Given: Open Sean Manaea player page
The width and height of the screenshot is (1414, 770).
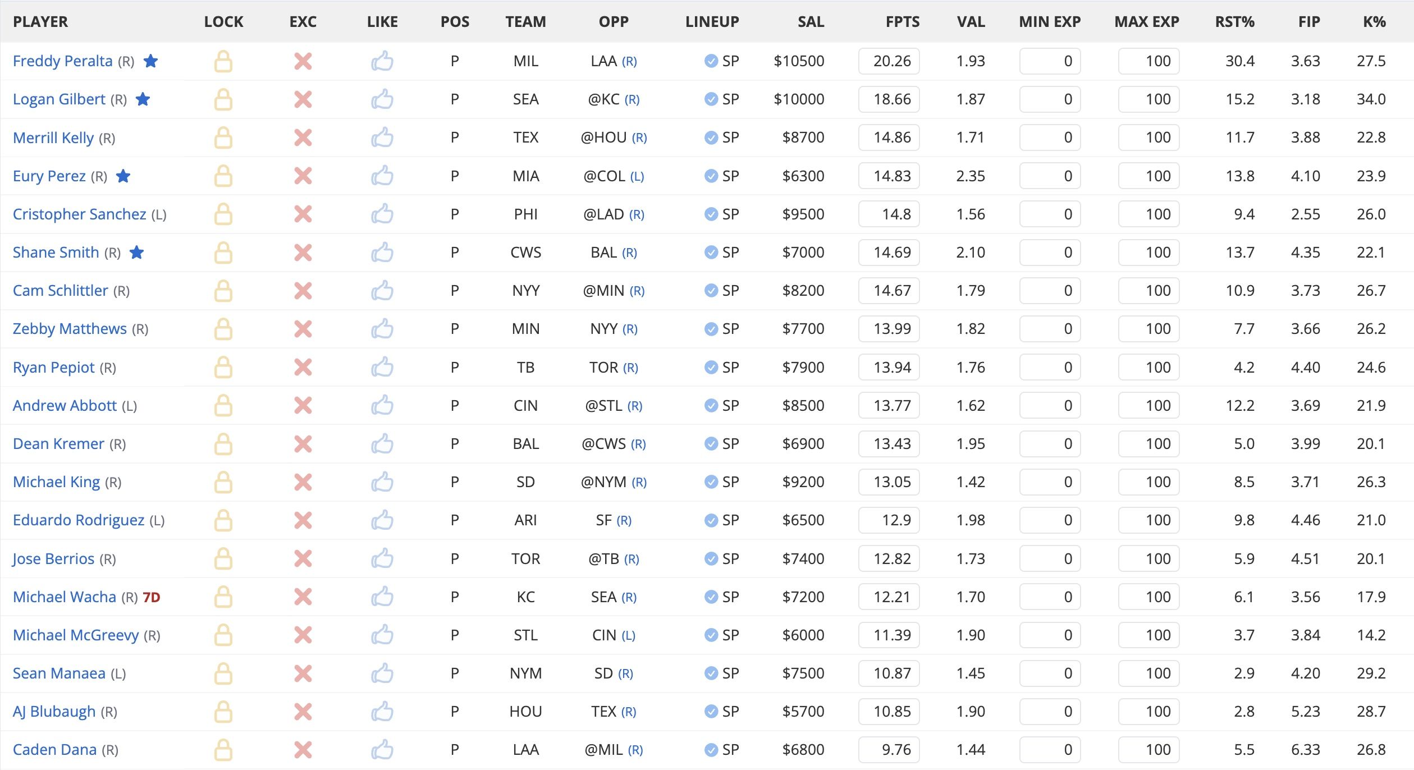Looking at the screenshot, I should click(x=59, y=673).
